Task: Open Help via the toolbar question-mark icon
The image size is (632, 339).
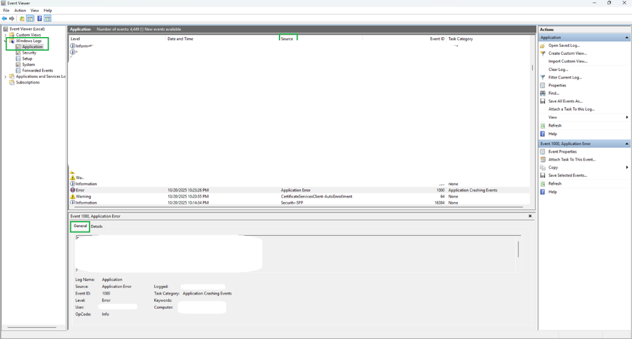Action: (39, 19)
